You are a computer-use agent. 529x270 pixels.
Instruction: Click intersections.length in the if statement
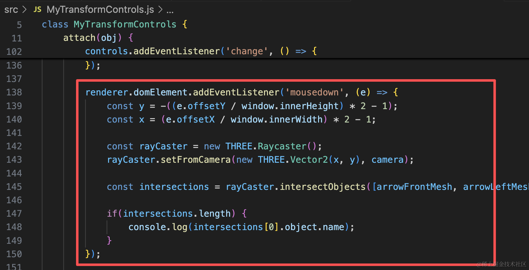(x=177, y=214)
